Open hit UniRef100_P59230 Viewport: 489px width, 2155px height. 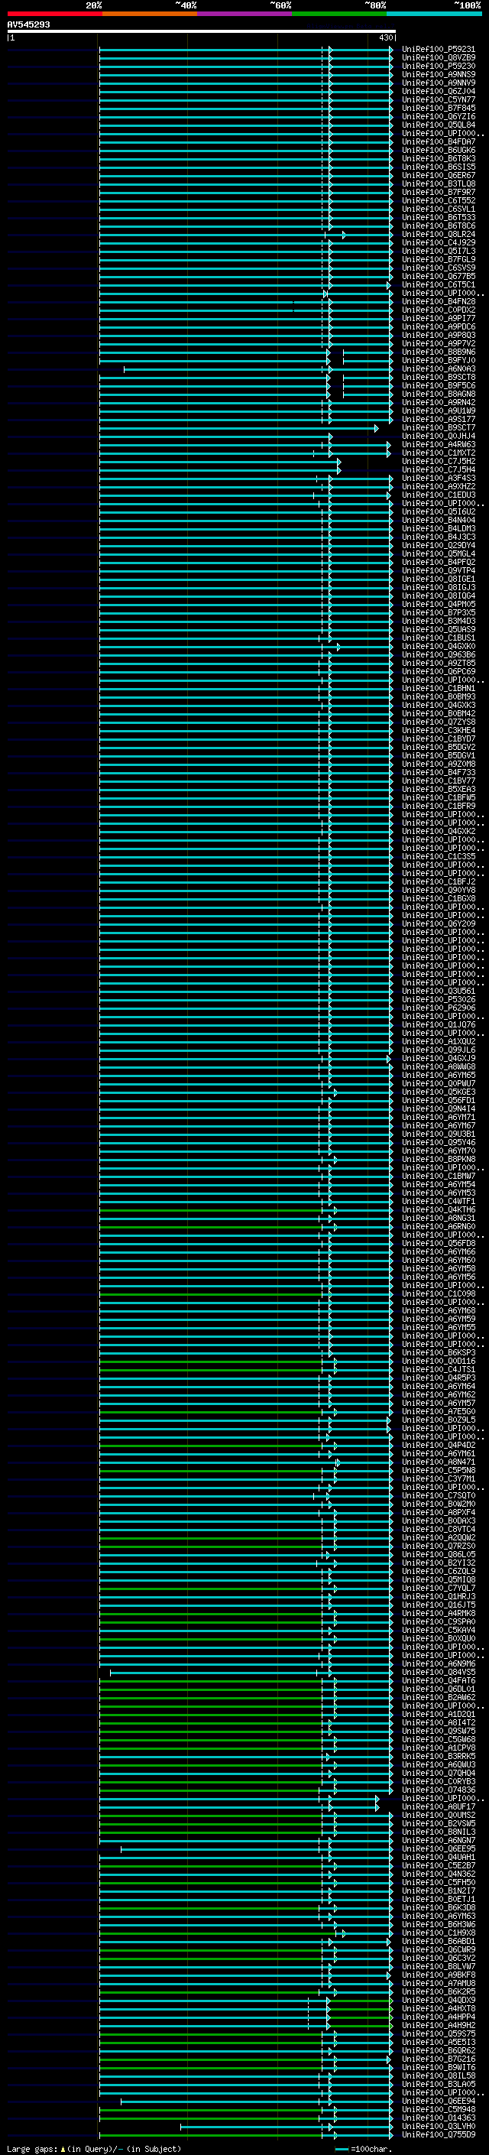(x=439, y=66)
